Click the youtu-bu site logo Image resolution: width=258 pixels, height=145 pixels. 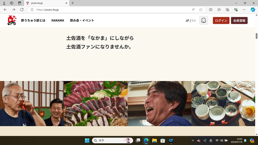12,21
